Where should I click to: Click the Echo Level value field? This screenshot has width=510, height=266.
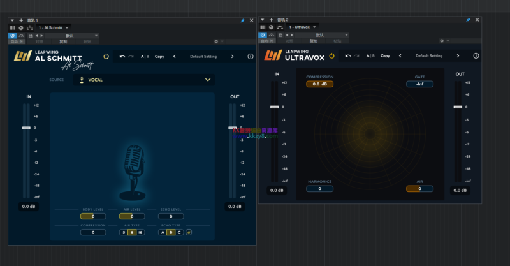pos(171,216)
